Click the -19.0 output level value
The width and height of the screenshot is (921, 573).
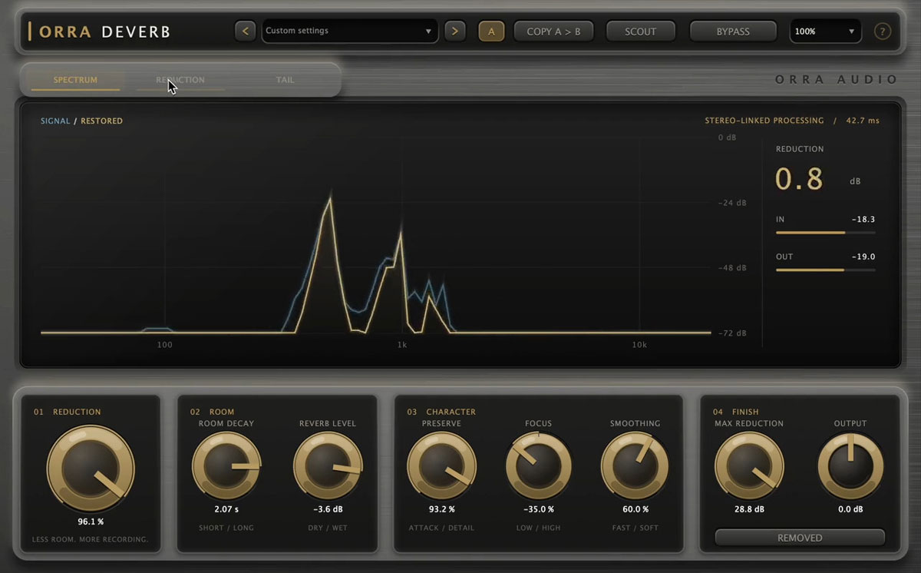(x=863, y=257)
